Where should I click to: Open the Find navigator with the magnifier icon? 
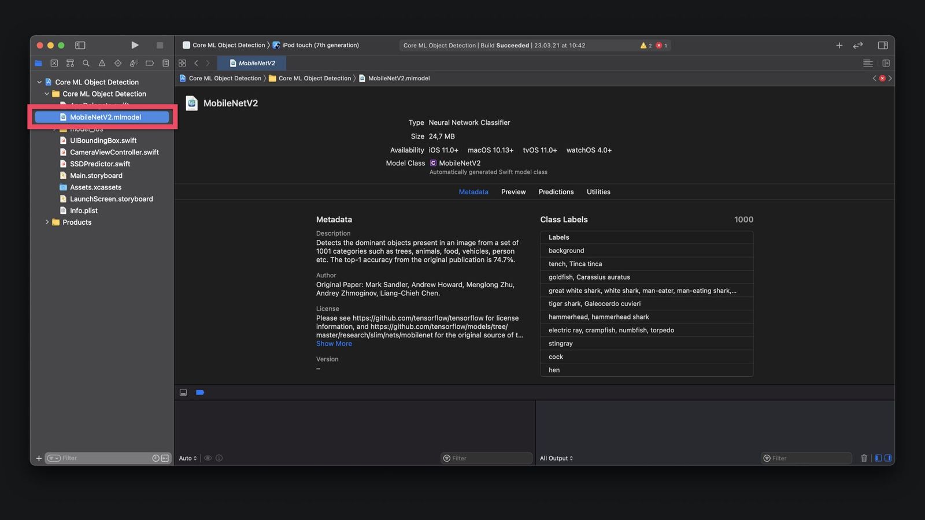86,63
